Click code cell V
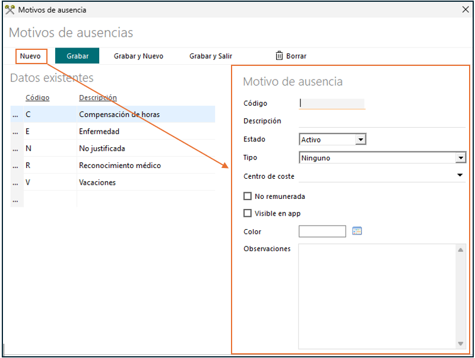This screenshot has height=358, width=475. (50, 182)
